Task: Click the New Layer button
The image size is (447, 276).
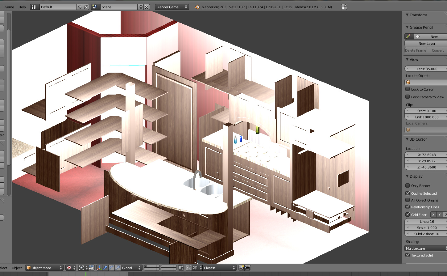Action: tap(426, 44)
